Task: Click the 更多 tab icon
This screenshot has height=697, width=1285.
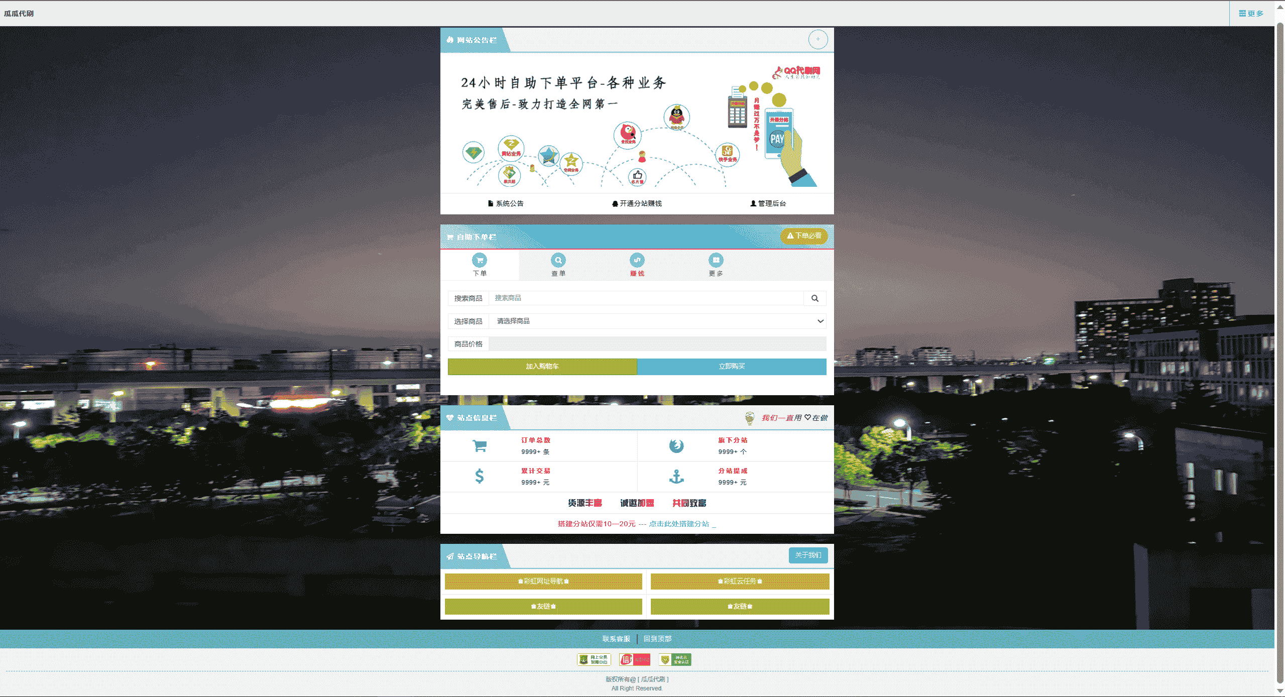Action: pos(716,260)
